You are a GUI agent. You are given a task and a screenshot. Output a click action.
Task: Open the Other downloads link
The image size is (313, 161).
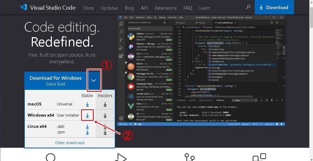[70, 143]
